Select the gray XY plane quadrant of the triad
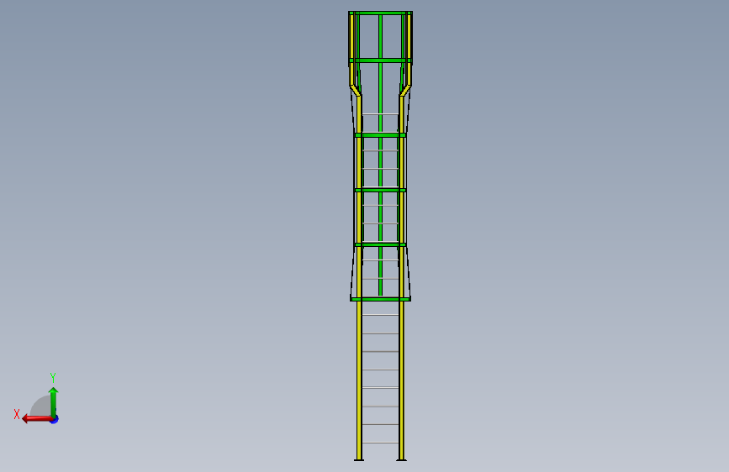Screen dimensions: 729x472 tap(41, 406)
